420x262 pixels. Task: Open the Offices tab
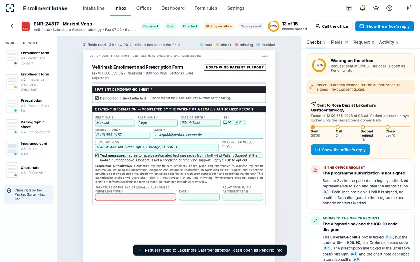click(144, 8)
